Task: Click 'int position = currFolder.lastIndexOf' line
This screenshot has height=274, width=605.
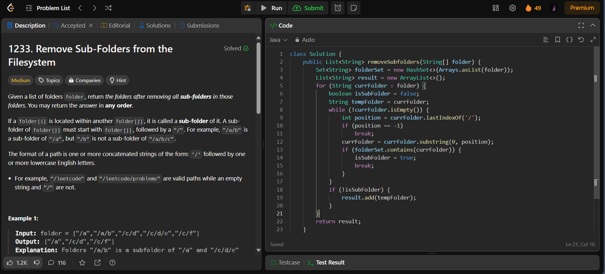Action: click(411, 118)
